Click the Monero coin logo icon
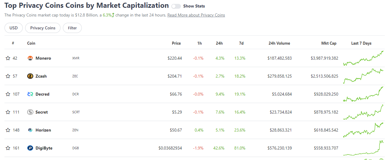Image resolution: width=392 pixels, height=160 pixels. click(x=30, y=58)
